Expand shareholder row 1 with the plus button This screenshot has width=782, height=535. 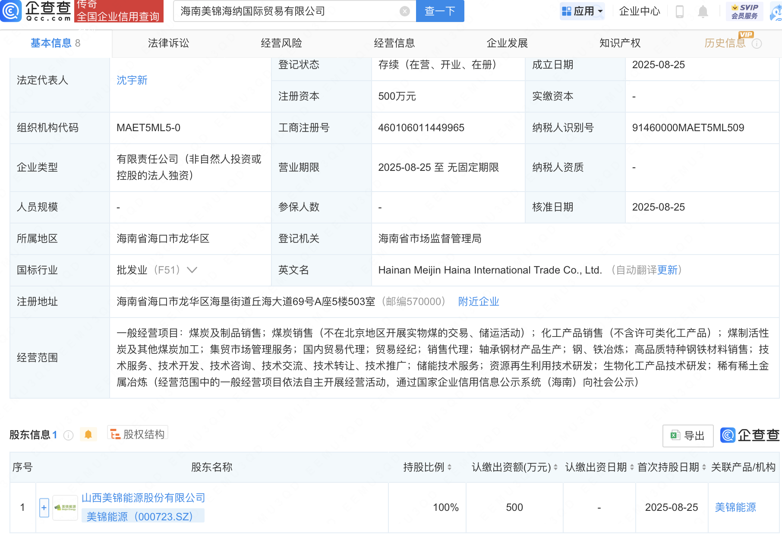pyautogui.click(x=44, y=508)
